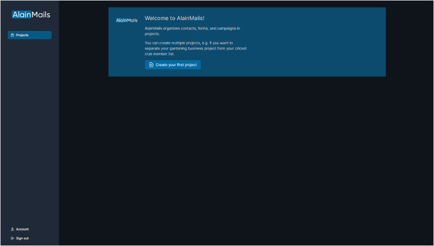
Task: Select the Sign out text in the sidebar
Action: point(22,238)
